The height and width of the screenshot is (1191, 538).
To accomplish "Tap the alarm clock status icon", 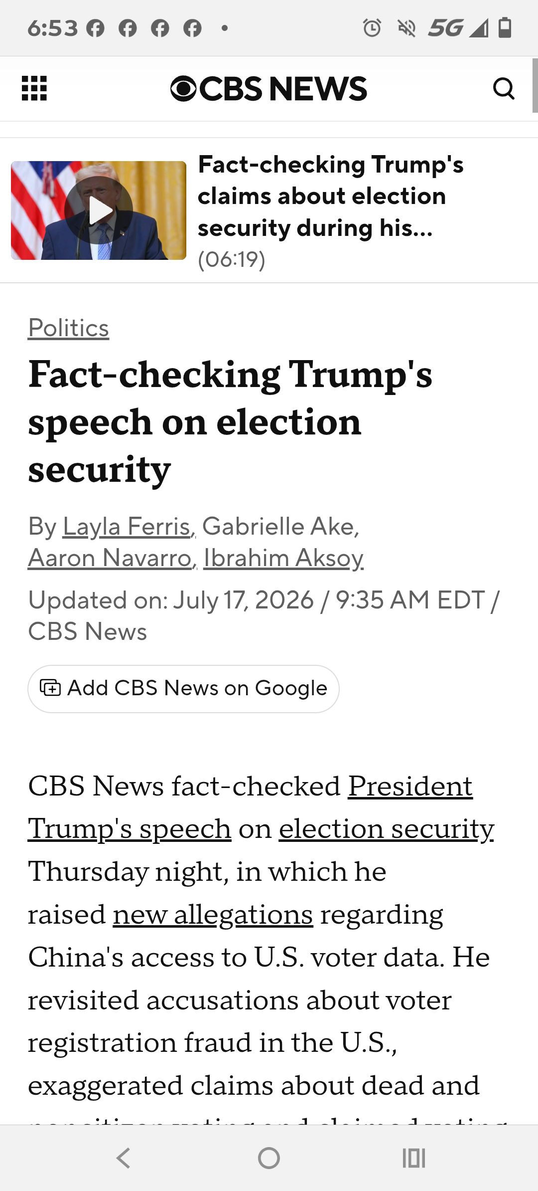I will (372, 28).
